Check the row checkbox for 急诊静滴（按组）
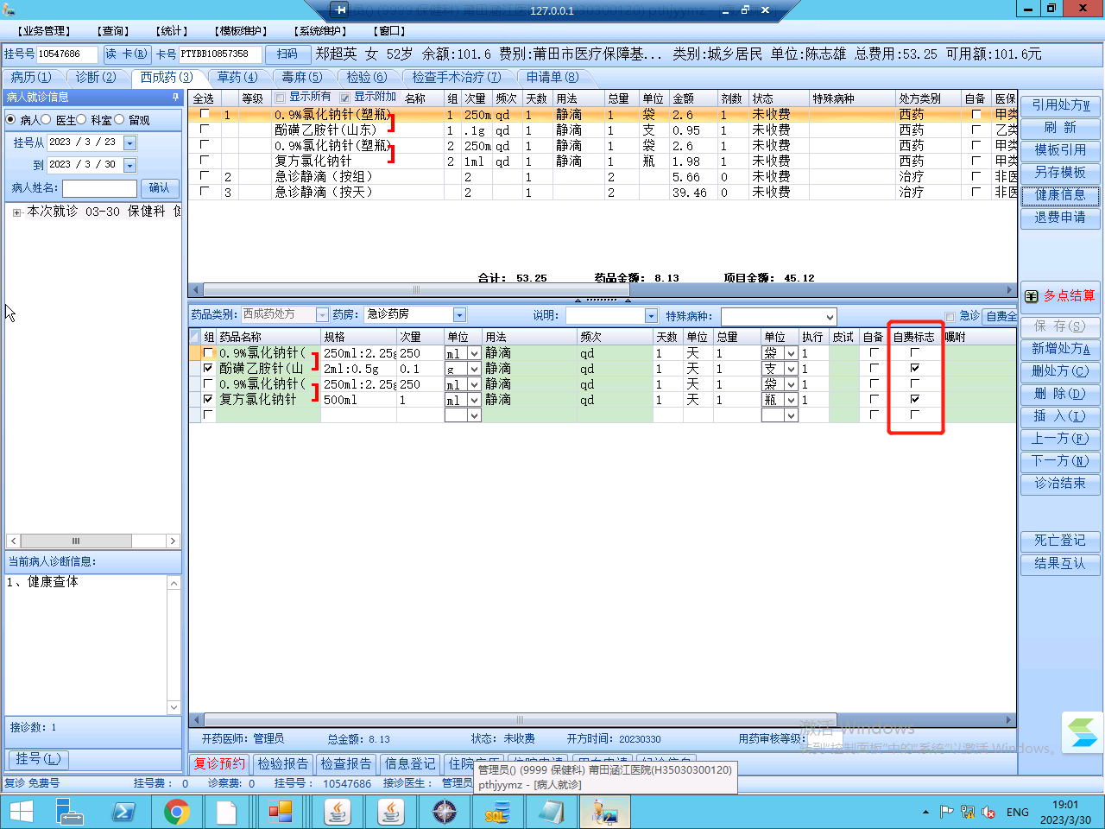 [x=205, y=176]
